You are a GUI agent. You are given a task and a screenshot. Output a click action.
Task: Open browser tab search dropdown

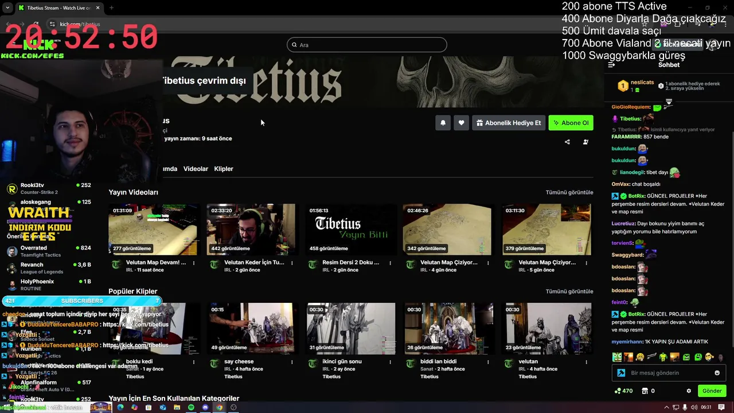tap(7, 7)
